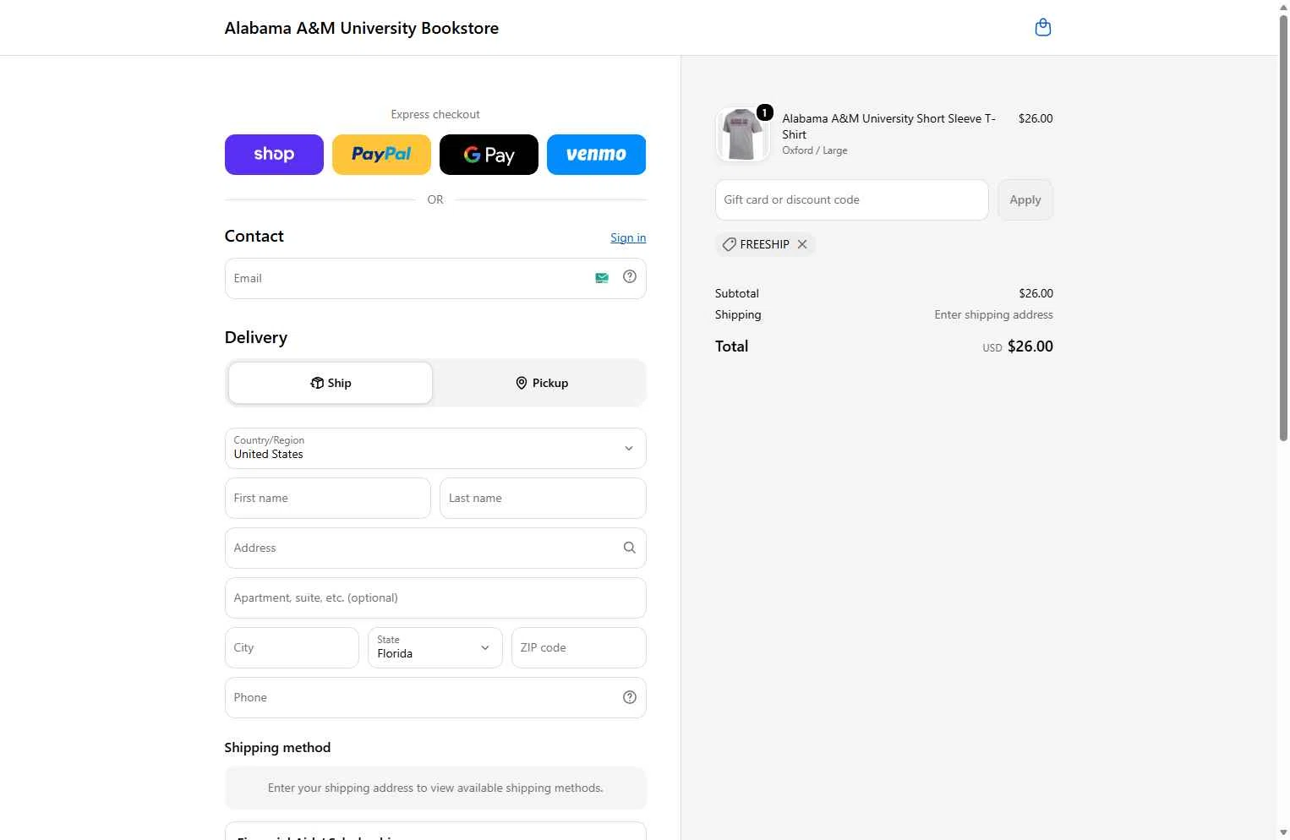Pay with PayPal express checkout
Viewport: 1290px width, 840px height.
click(x=381, y=155)
